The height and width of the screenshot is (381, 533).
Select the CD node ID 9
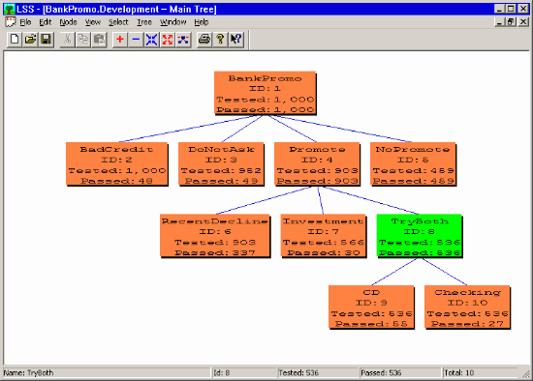tap(371, 308)
